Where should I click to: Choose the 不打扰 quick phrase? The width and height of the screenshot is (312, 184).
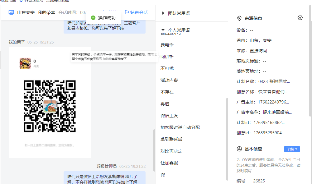point(167,68)
